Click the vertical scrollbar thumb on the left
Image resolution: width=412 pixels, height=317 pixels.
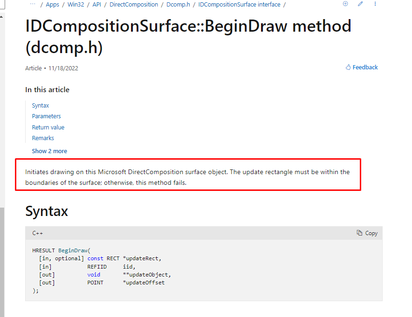(x=2, y=262)
